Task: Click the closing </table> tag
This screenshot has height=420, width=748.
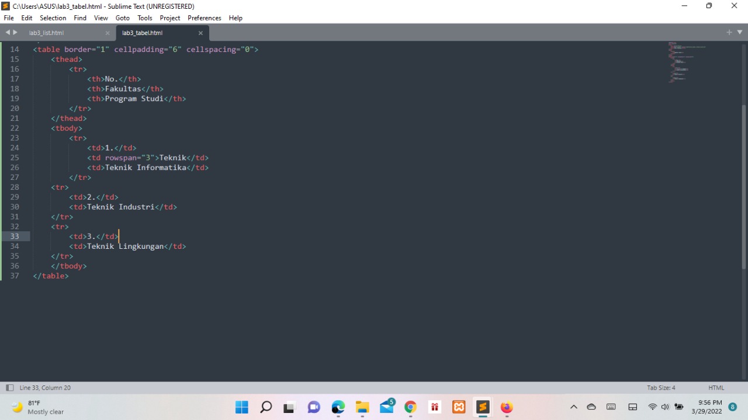Action: pyautogui.click(x=51, y=276)
